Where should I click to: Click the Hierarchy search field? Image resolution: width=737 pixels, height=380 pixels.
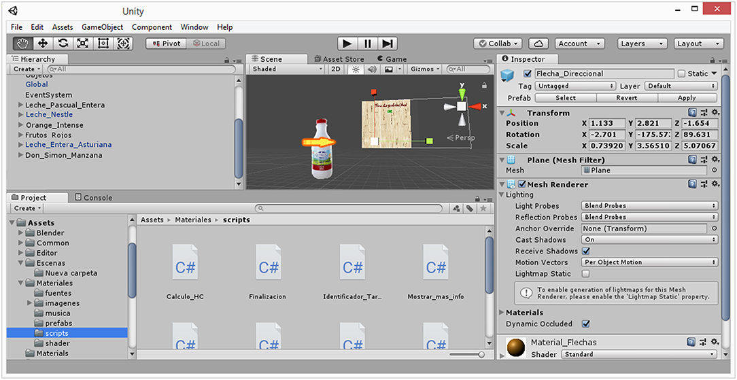pos(141,69)
